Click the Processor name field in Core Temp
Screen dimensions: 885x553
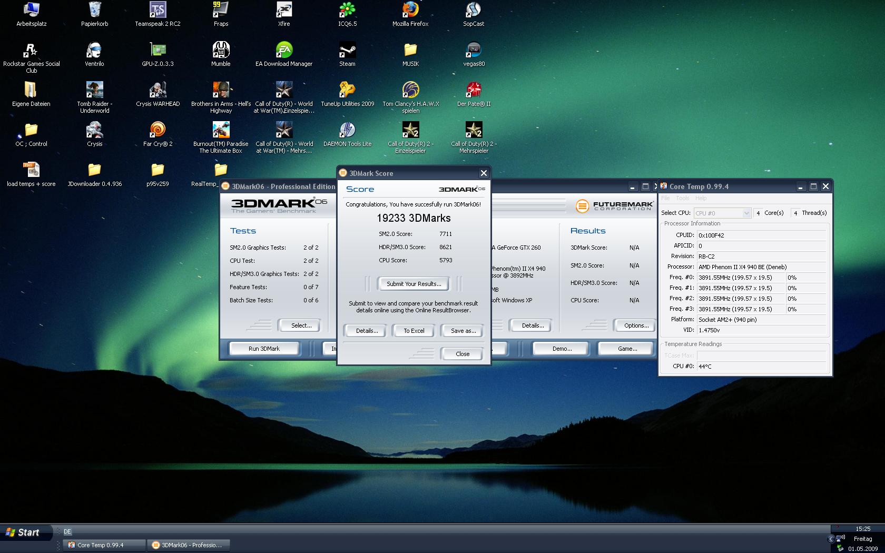(x=761, y=267)
